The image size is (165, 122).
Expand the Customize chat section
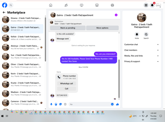tap(142, 44)
